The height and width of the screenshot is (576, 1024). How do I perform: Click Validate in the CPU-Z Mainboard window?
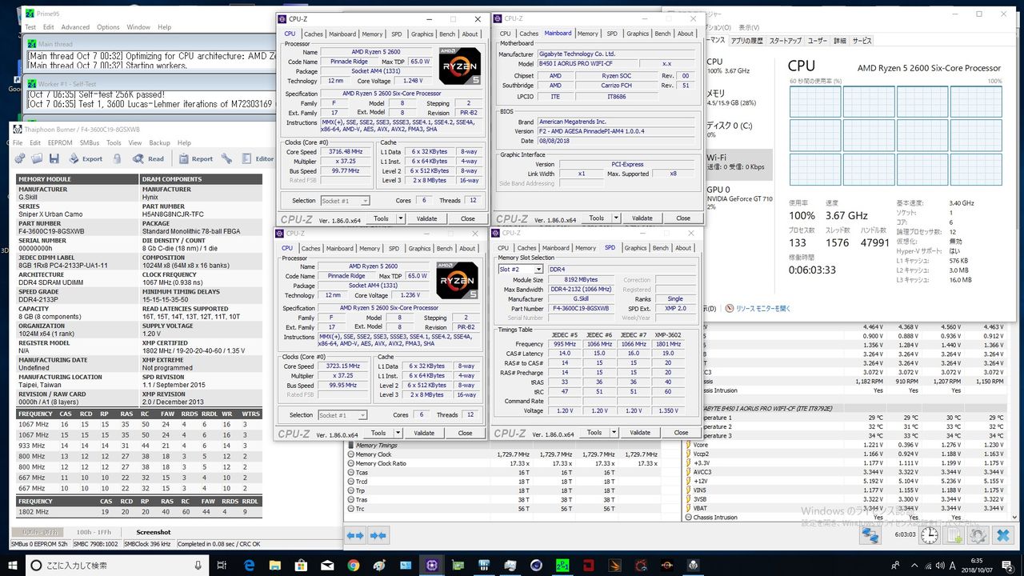642,218
